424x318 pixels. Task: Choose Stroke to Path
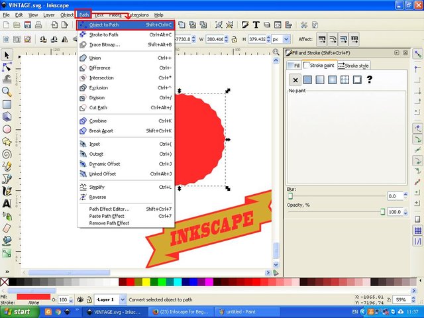click(126, 34)
